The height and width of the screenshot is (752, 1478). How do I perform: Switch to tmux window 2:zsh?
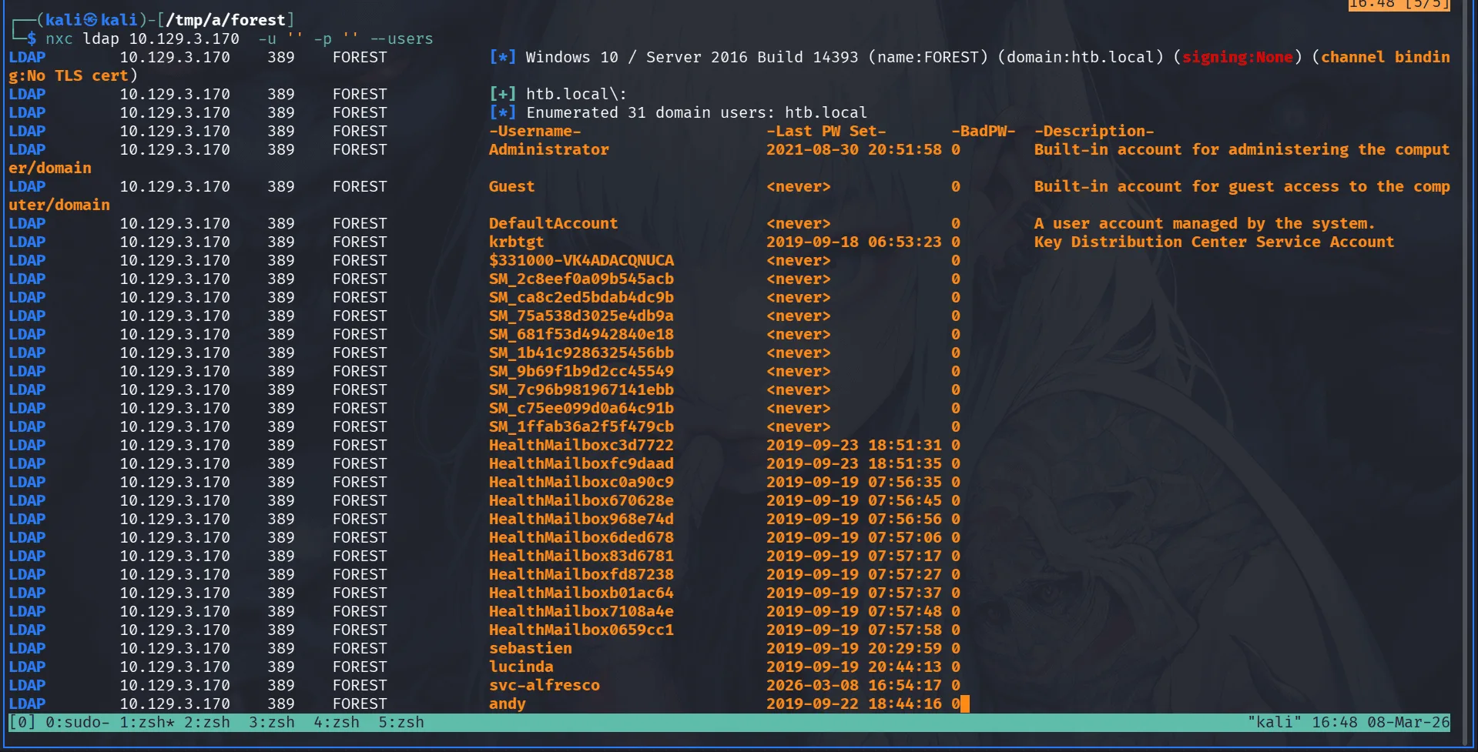206,722
